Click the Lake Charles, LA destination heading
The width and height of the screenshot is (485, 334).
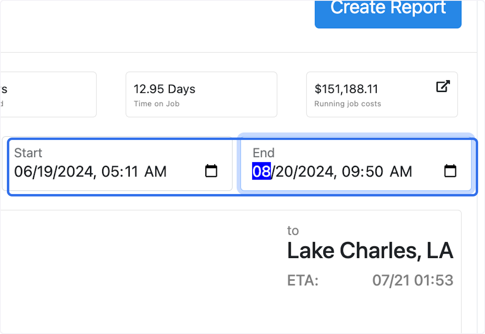click(x=370, y=251)
